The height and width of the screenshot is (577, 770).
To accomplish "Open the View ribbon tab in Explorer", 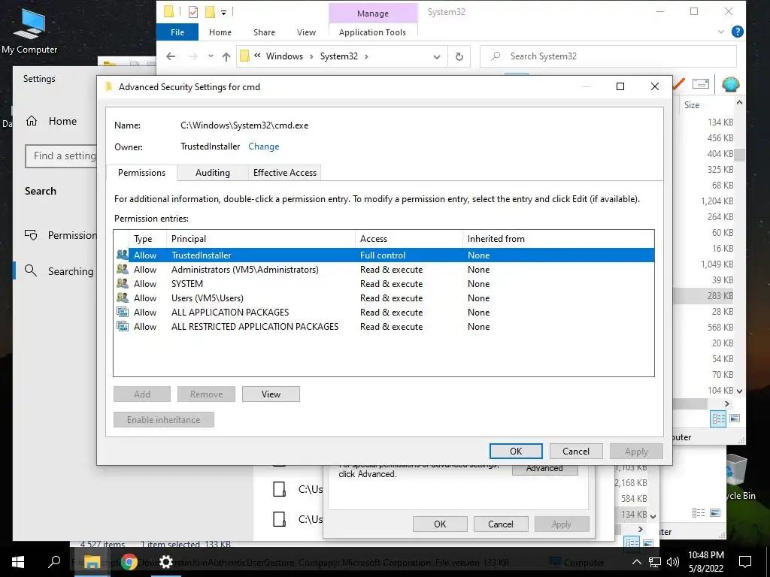I will [306, 32].
